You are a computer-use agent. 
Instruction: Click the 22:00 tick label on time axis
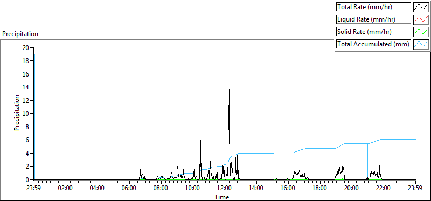pos(384,189)
